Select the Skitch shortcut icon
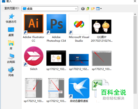Viewport: 138px width, 109px height. pyautogui.click(x=34, y=56)
